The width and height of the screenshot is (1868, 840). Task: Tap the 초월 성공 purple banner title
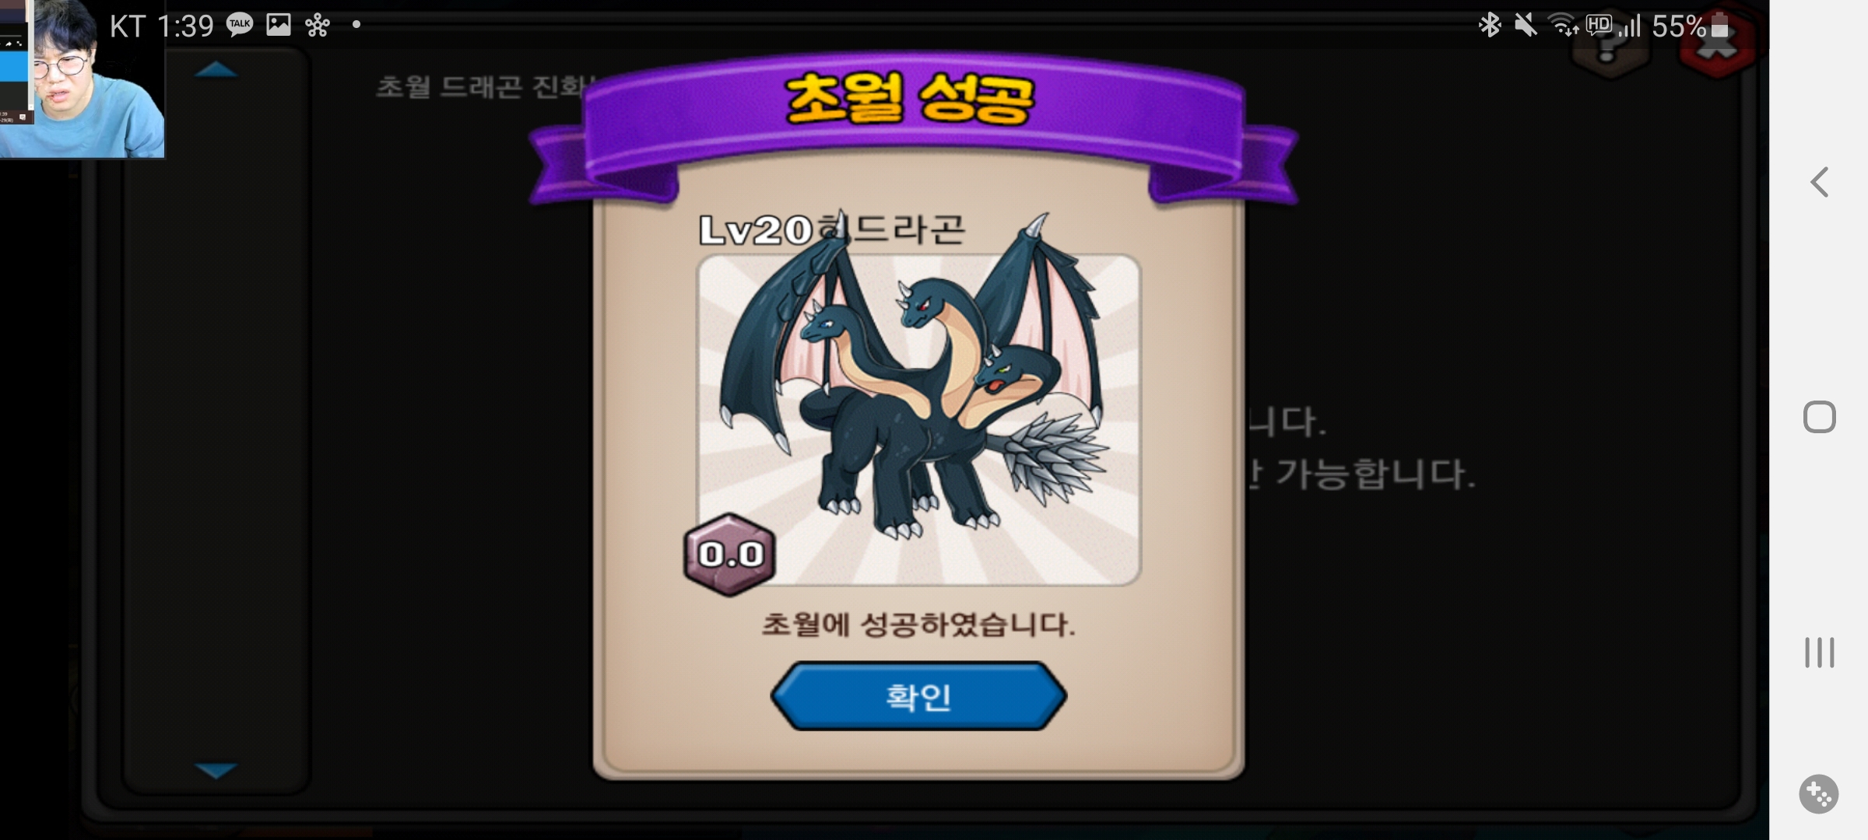pos(909,99)
